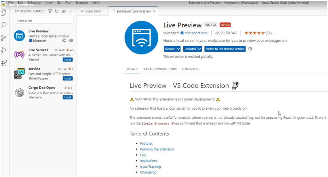Click the Inspirations link
328x177 pixels.
pyautogui.click(x=149, y=161)
